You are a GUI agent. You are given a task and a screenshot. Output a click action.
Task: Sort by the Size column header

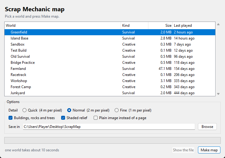[x=160, y=26]
